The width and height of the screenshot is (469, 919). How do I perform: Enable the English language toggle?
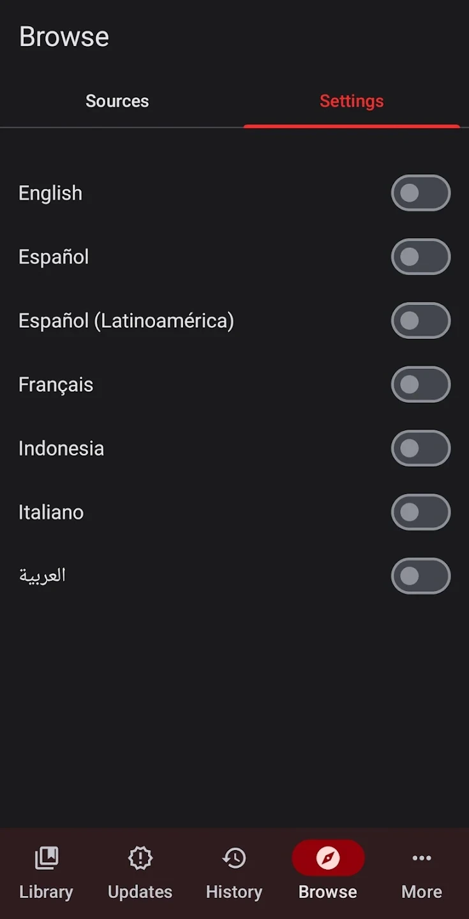click(x=421, y=193)
